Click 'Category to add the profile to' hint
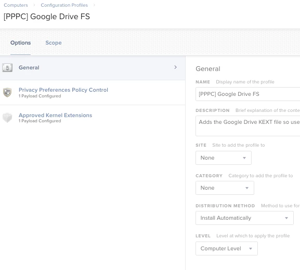The width and height of the screenshot is (300, 270). click(x=260, y=176)
